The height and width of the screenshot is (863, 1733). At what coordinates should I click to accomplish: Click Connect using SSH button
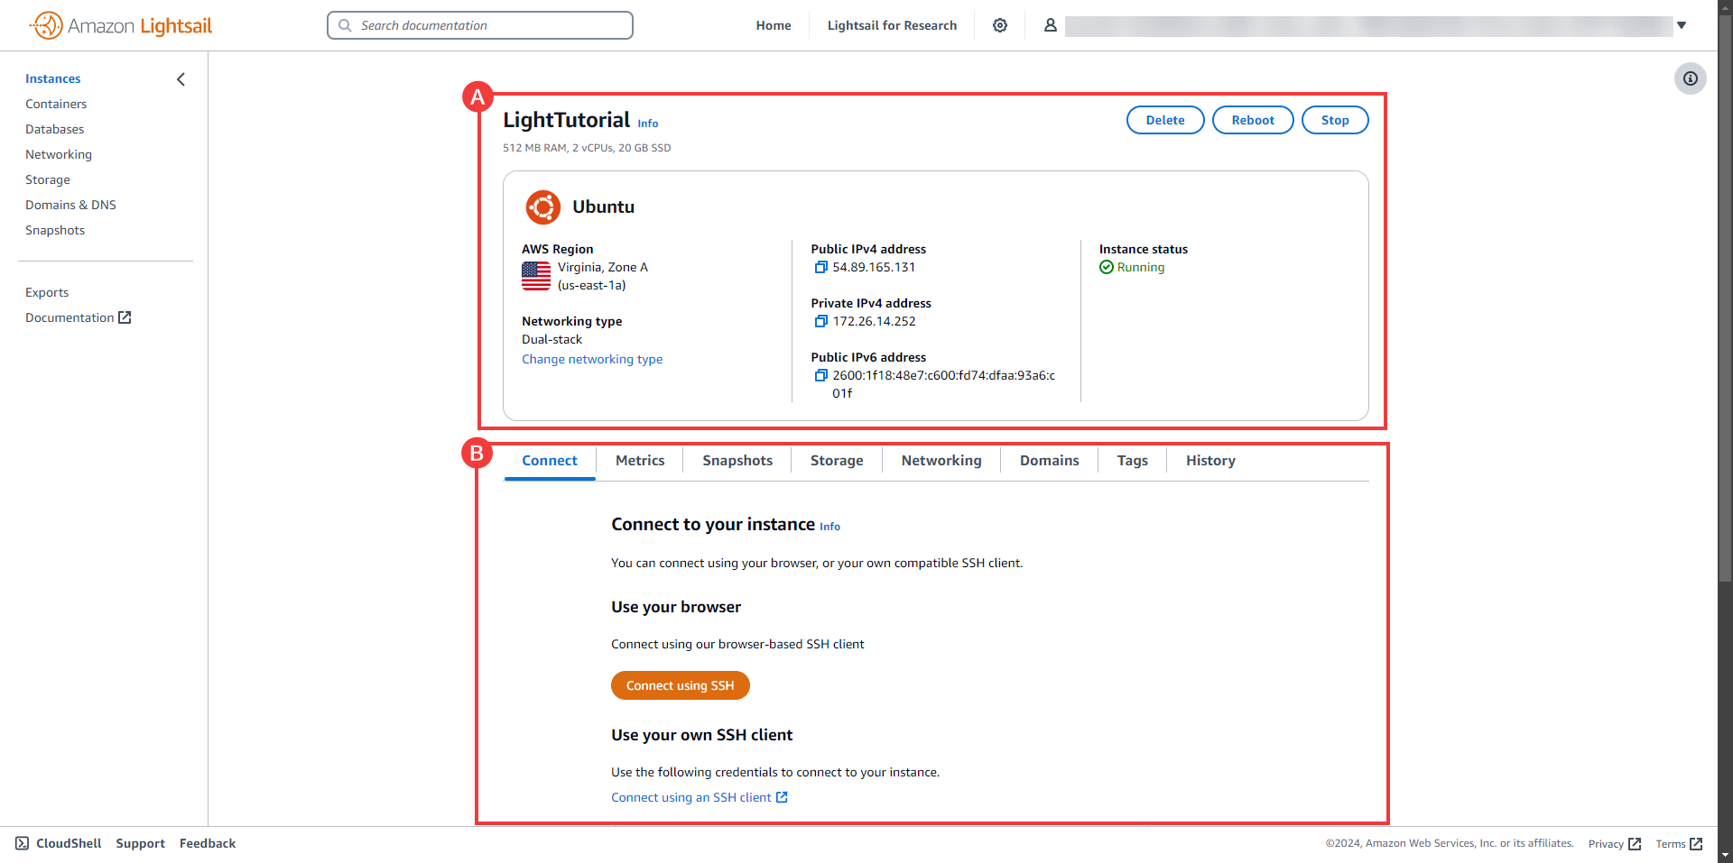(681, 685)
